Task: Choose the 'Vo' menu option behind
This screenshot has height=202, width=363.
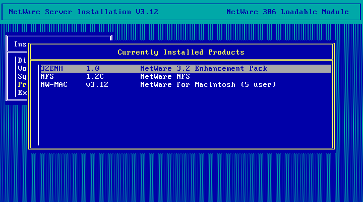Action: (x=22, y=68)
